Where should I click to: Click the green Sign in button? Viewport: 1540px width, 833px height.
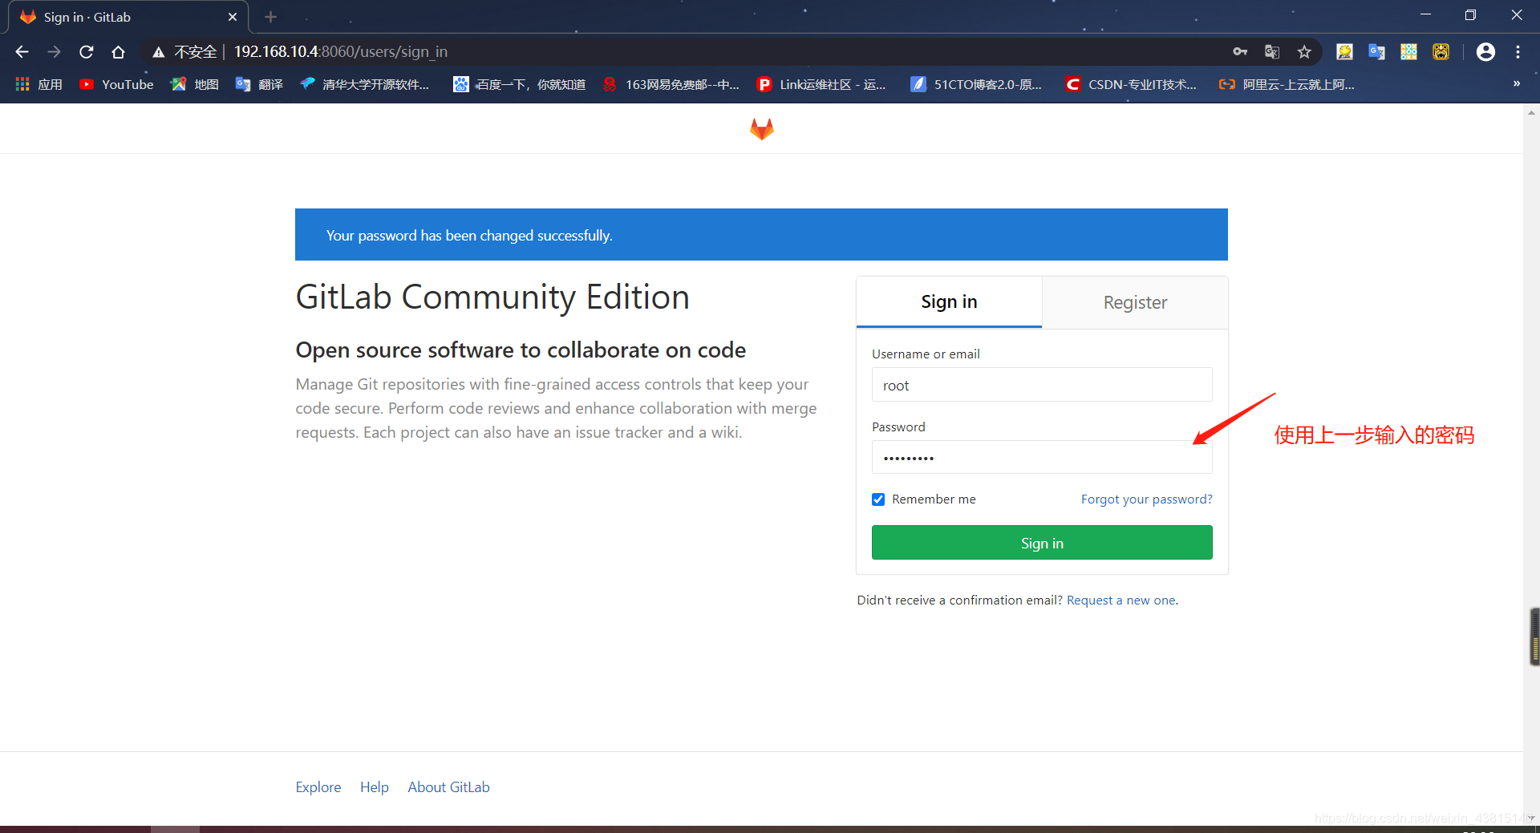click(1042, 543)
